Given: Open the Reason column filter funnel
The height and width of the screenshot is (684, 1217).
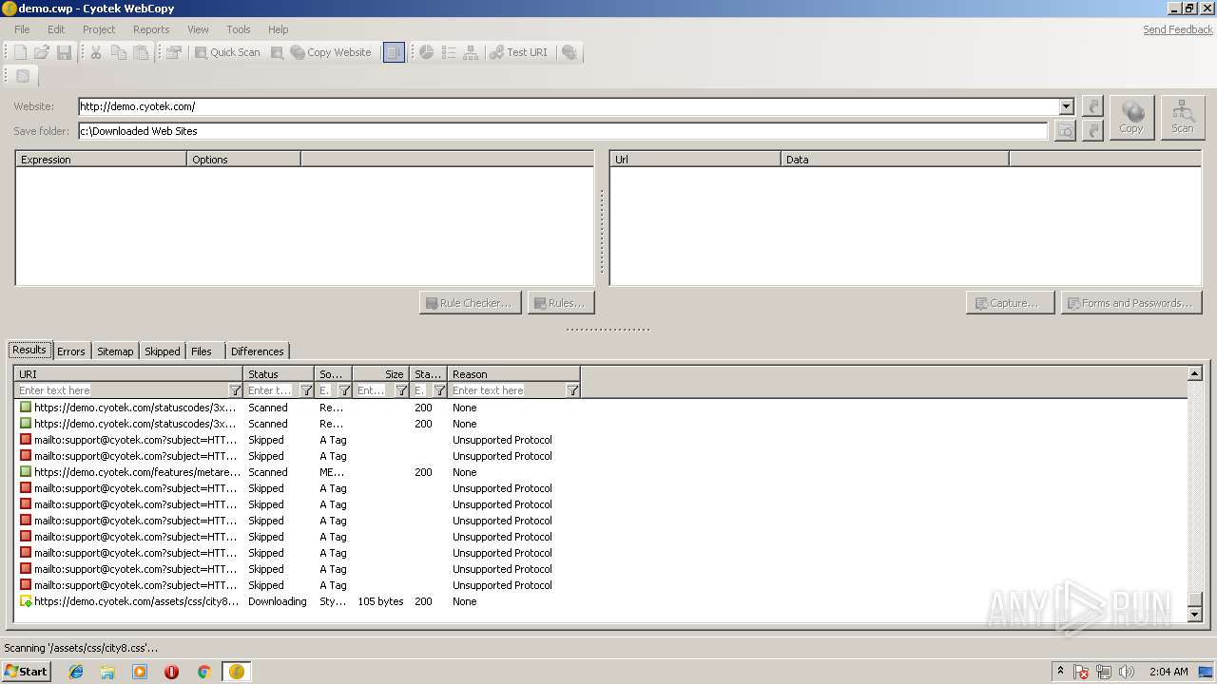Looking at the screenshot, I should 573,390.
